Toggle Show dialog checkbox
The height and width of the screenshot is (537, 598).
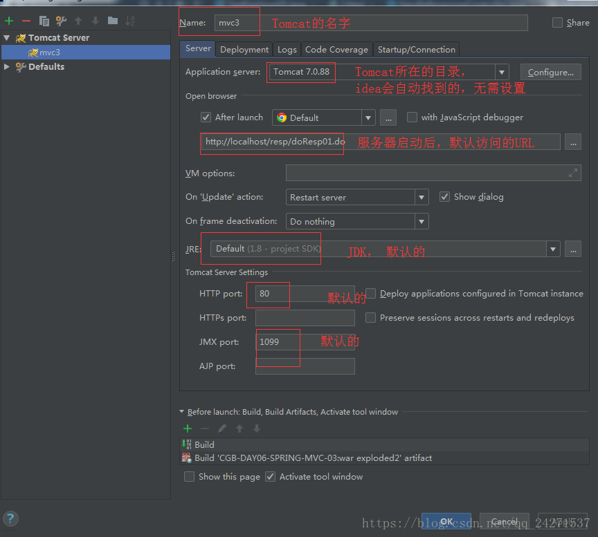click(x=444, y=197)
